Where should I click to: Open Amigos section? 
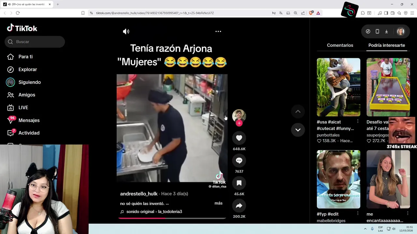pos(27,95)
